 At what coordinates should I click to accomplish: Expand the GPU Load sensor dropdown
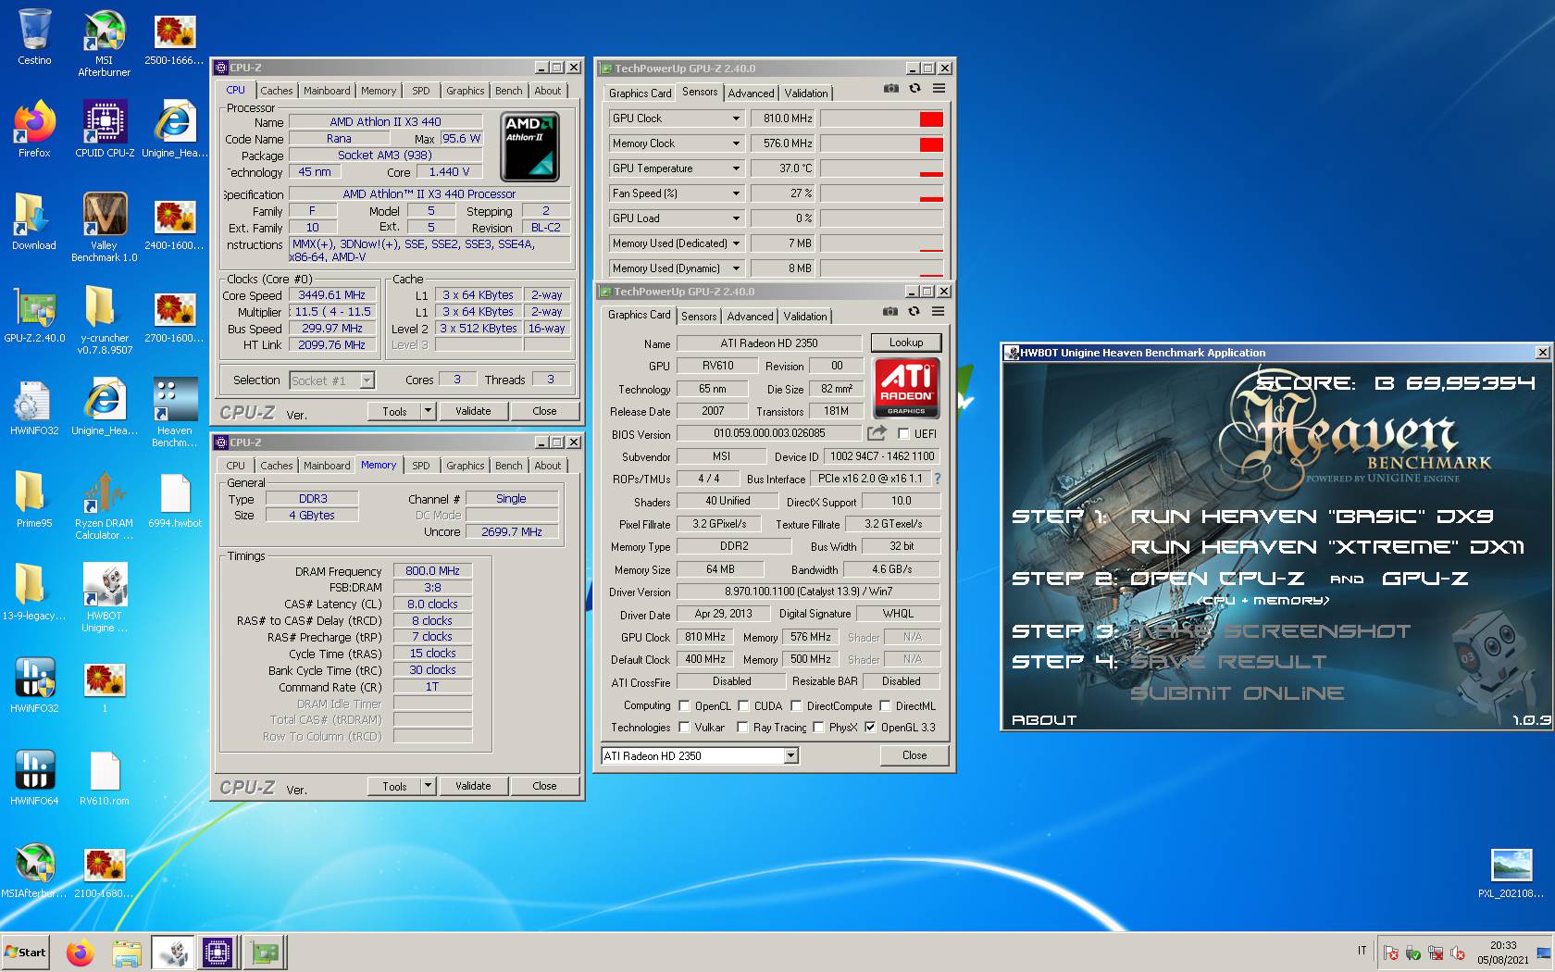tap(737, 218)
